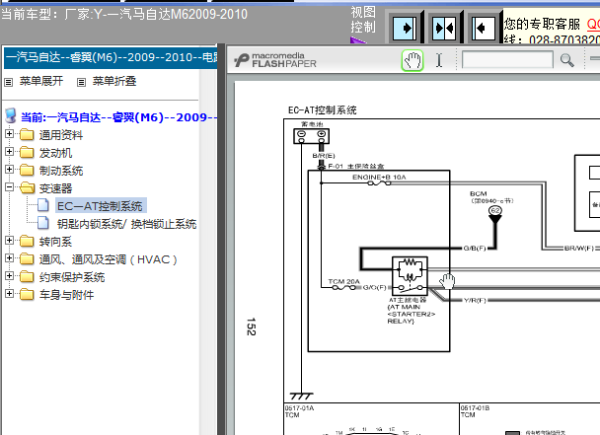Expand the 约束保护系统 tree node
Viewport: 600px width, 435px height.
click(10, 276)
